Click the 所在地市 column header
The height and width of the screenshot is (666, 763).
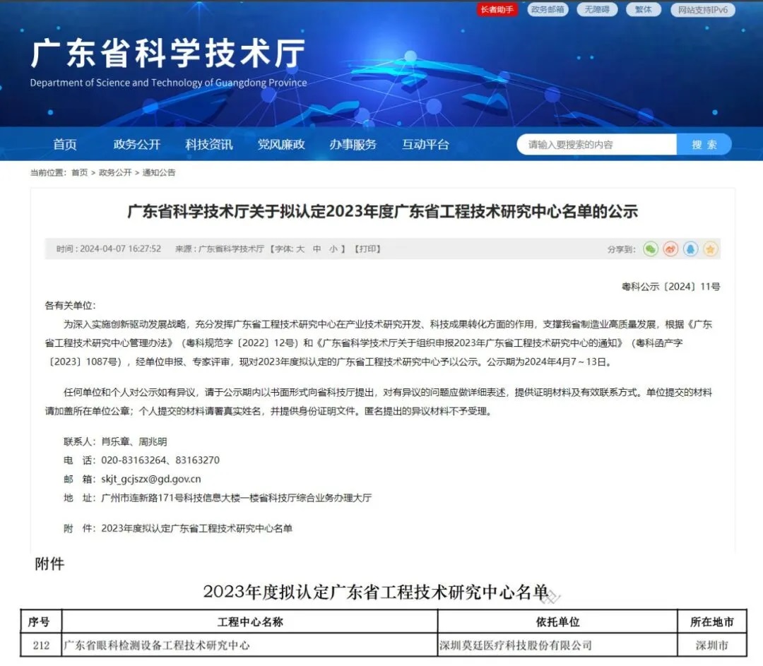pos(712,622)
